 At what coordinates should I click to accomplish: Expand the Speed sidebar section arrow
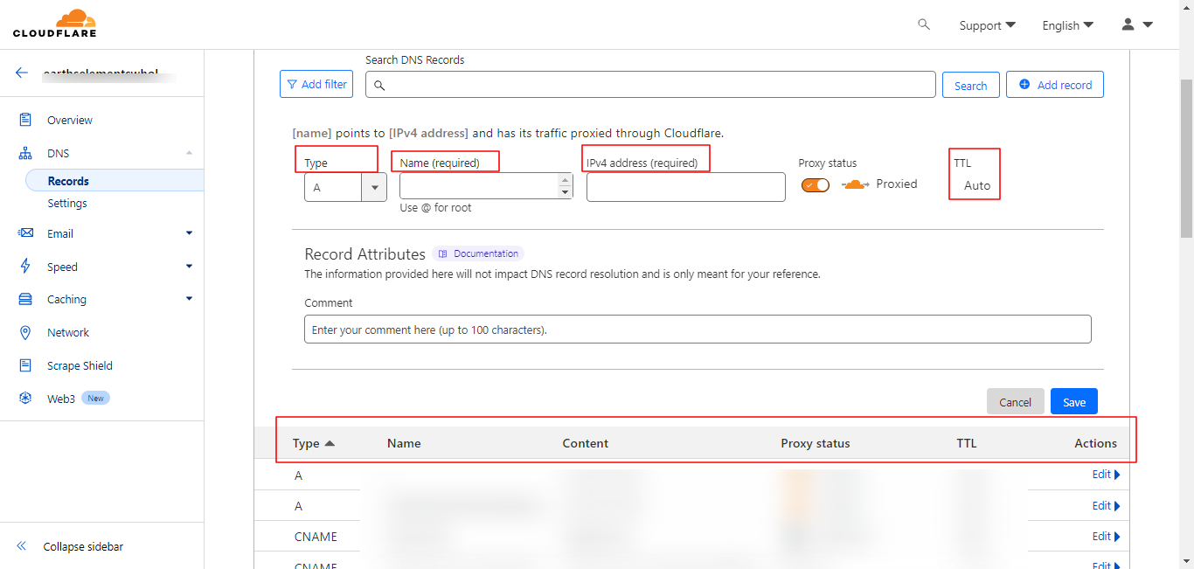[189, 267]
